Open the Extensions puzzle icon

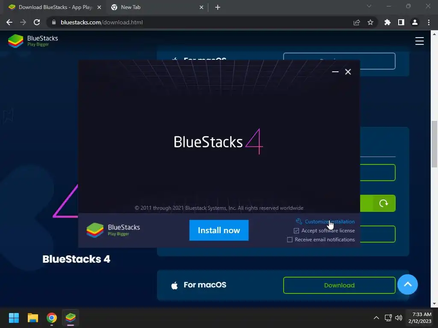pyautogui.click(x=388, y=22)
